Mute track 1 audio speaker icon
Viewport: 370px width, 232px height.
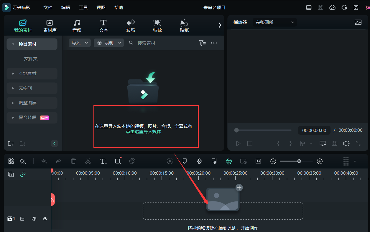tap(34, 219)
